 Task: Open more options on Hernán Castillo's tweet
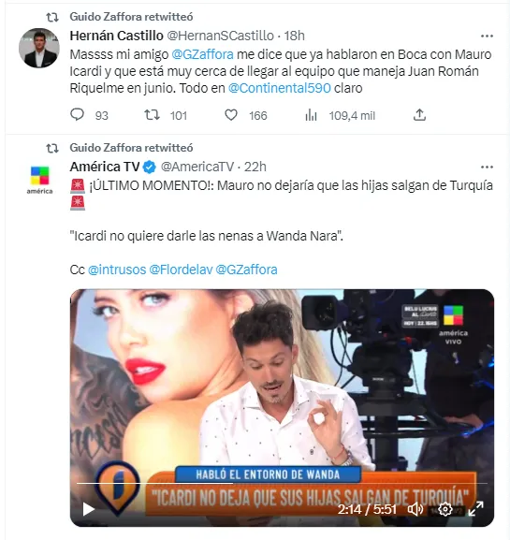point(487,36)
